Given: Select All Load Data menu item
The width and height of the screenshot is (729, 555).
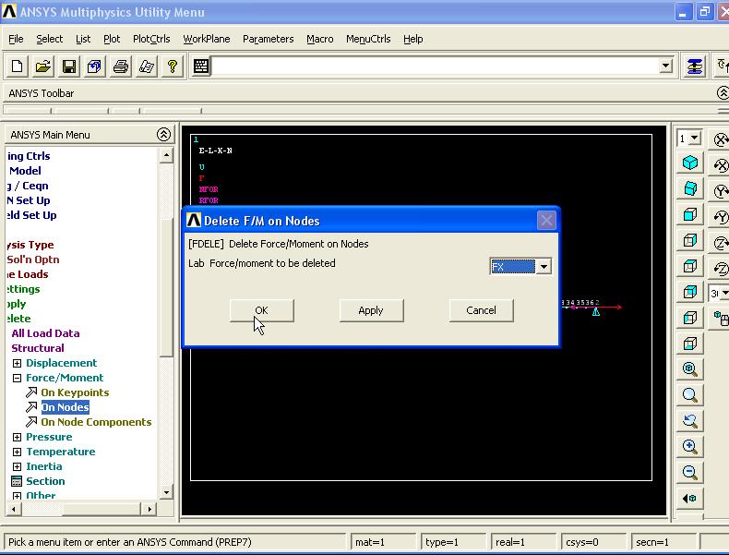Looking at the screenshot, I should coord(45,333).
